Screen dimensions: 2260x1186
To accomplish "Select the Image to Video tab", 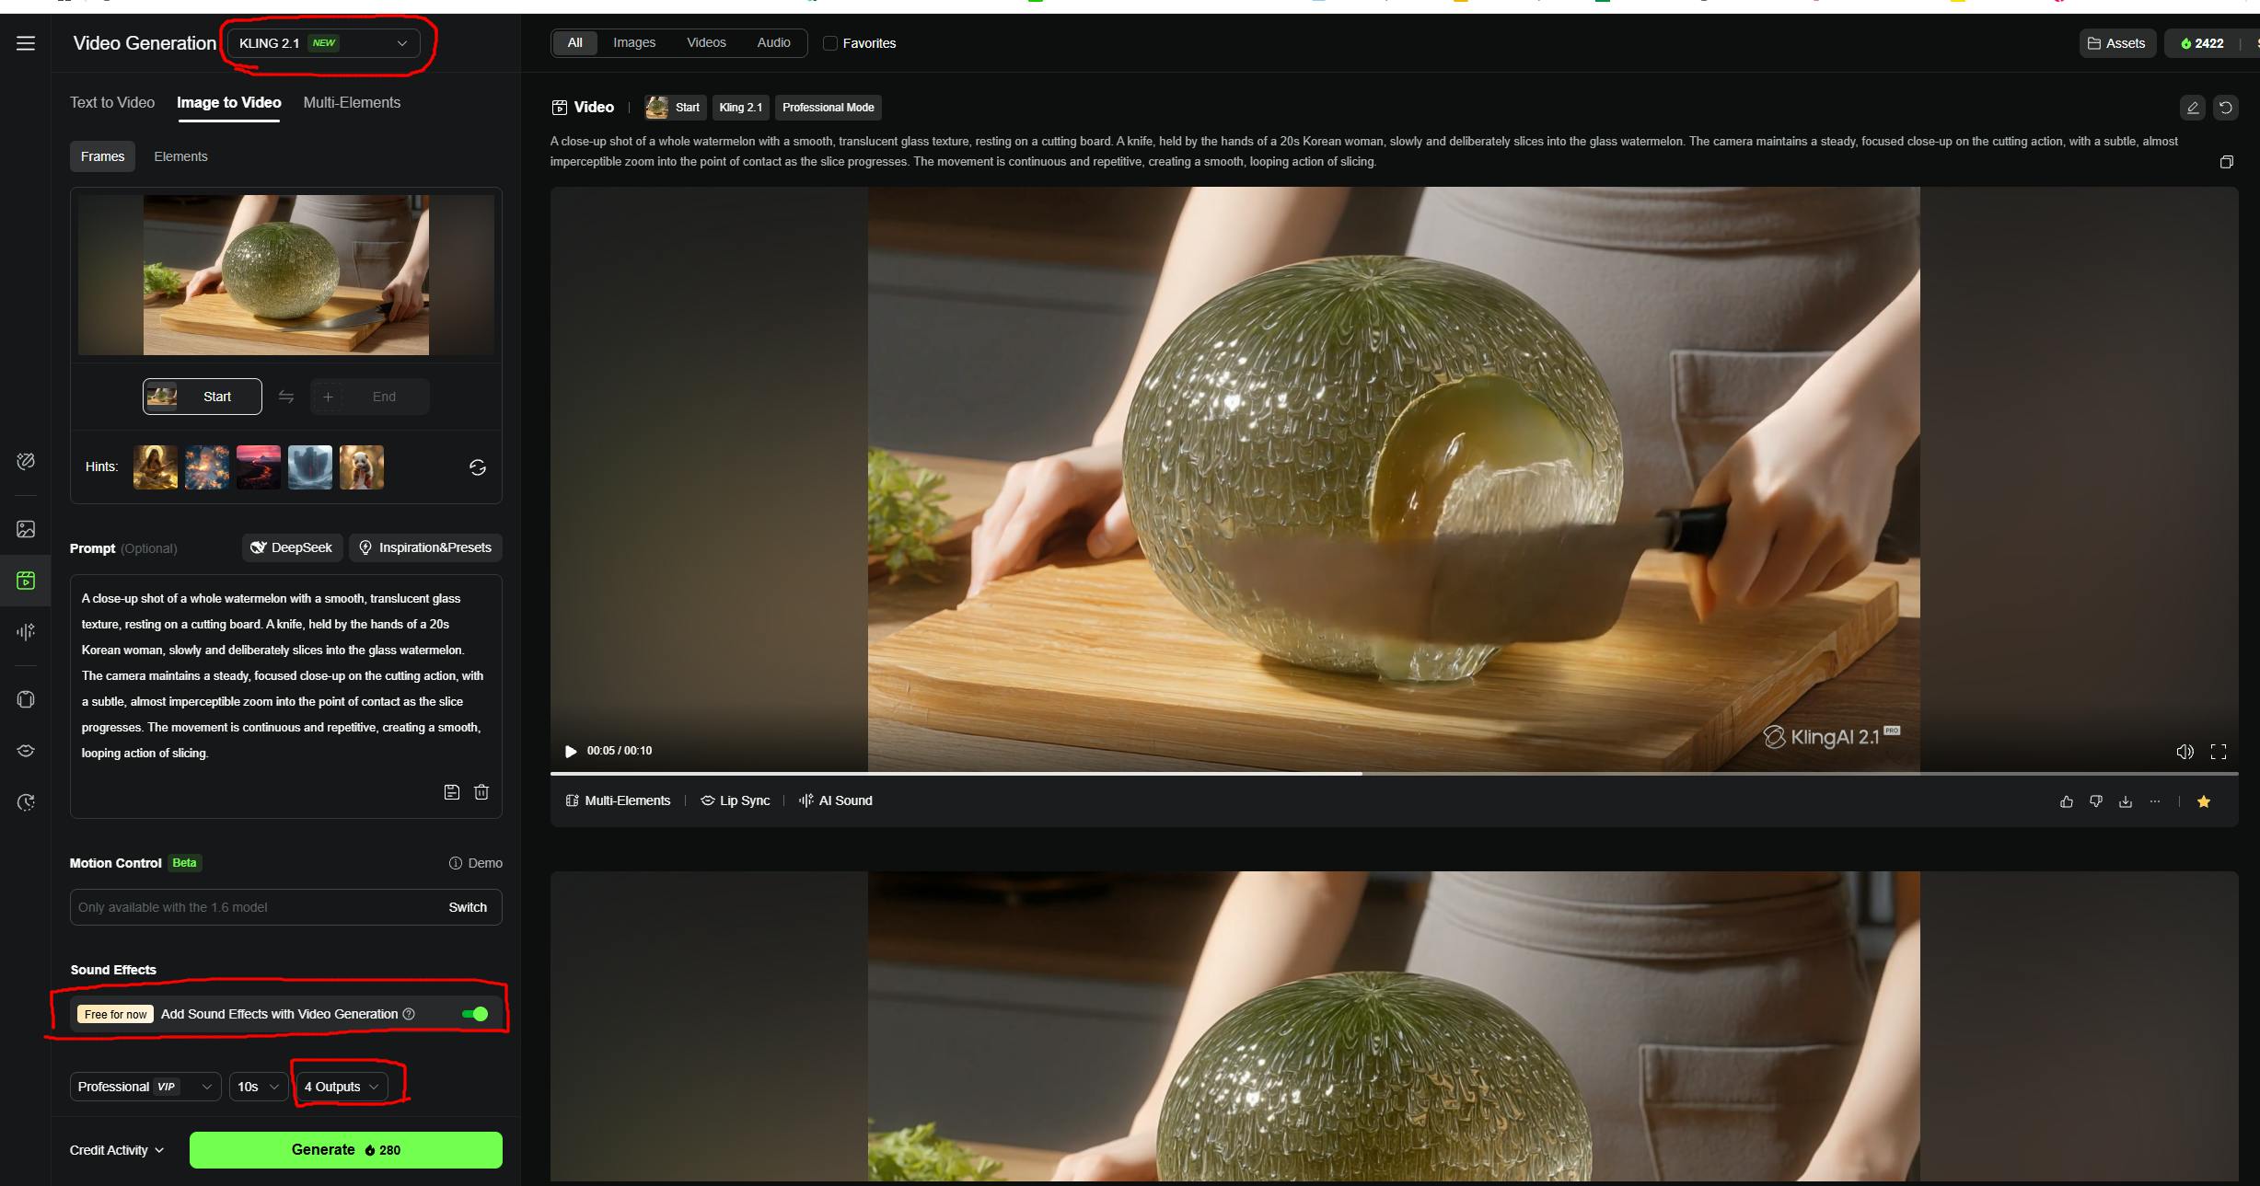I will [229, 102].
